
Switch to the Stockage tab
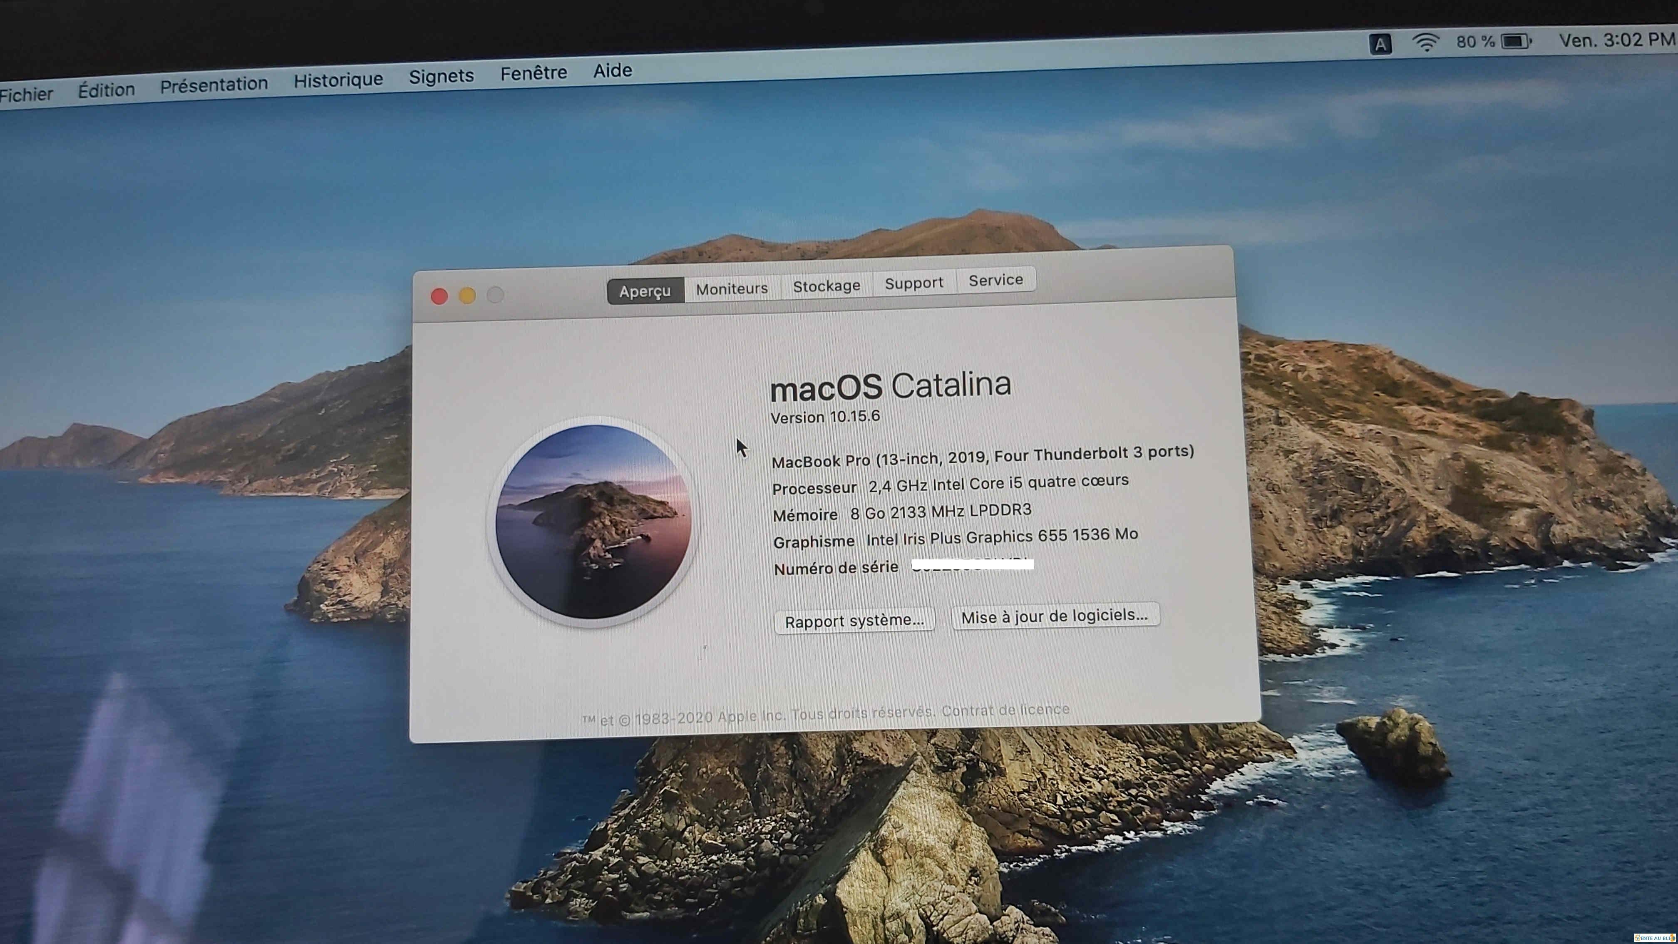(x=826, y=286)
